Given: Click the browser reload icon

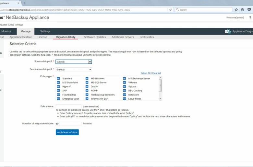Looking at the screenshot, I should [x=170, y=10].
